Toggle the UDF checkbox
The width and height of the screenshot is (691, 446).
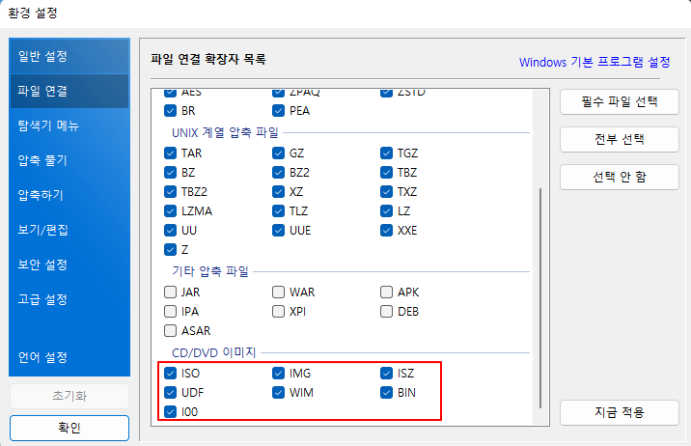pos(170,393)
